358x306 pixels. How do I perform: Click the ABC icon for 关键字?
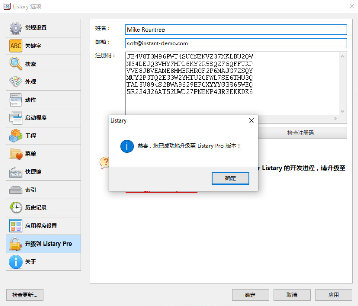16,46
